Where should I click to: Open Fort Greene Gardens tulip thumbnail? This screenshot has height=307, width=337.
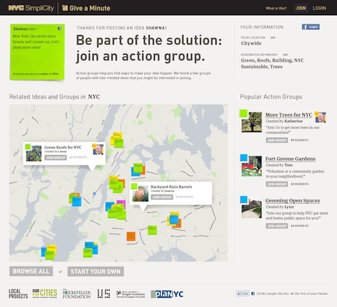252,166
